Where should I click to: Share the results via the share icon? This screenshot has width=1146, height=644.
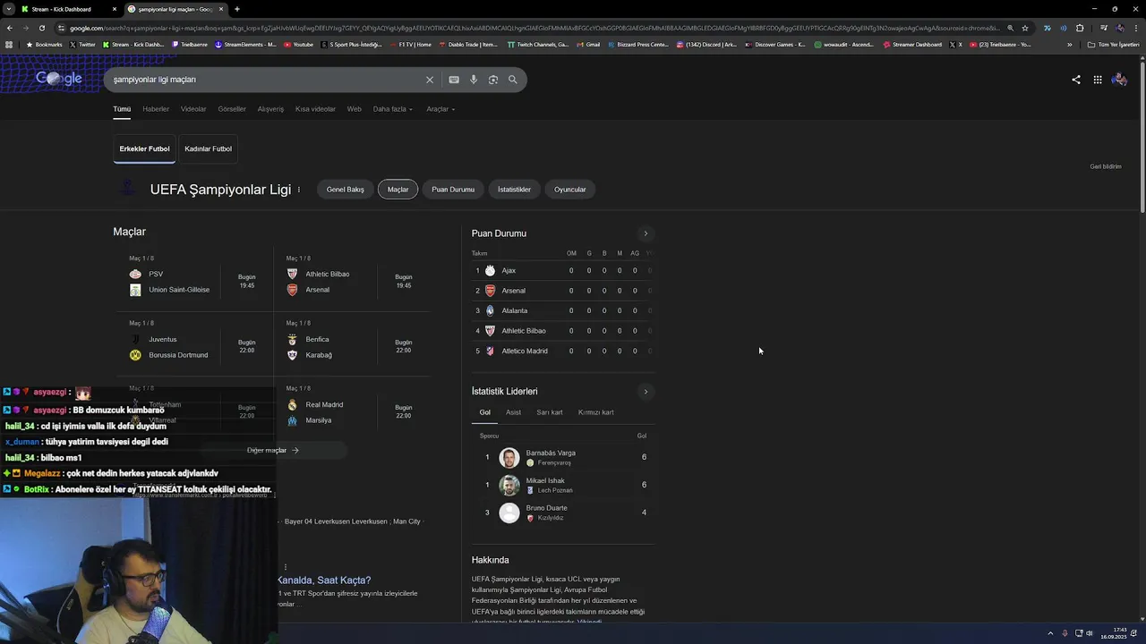point(1076,80)
